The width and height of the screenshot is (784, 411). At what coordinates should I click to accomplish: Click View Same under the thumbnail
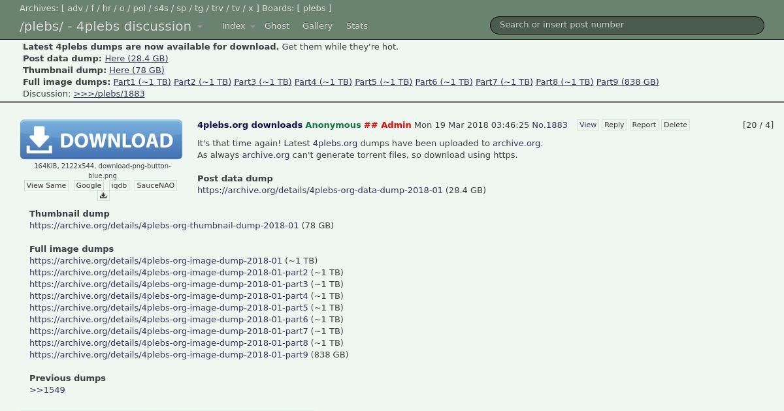click(46, 186)
